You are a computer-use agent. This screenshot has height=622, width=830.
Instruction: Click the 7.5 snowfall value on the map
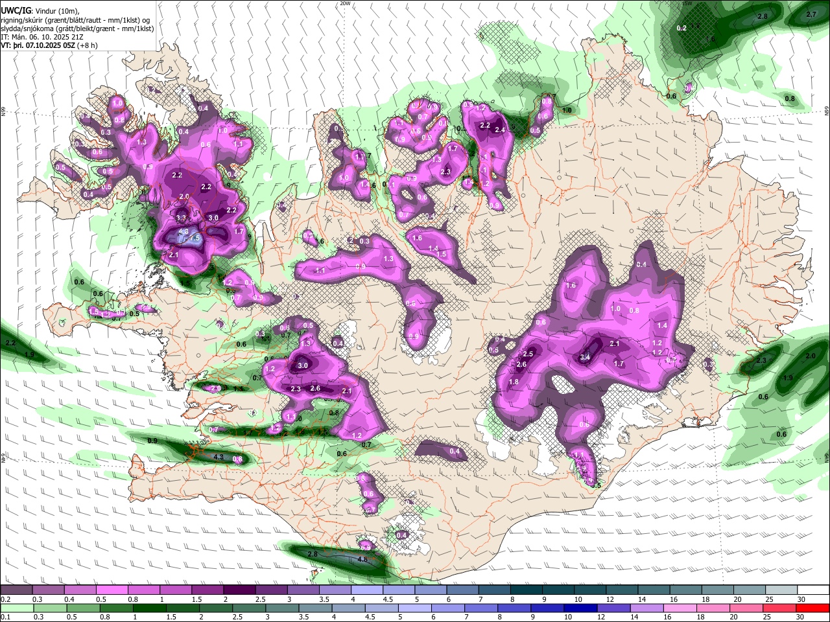click(x=194, y=238)
